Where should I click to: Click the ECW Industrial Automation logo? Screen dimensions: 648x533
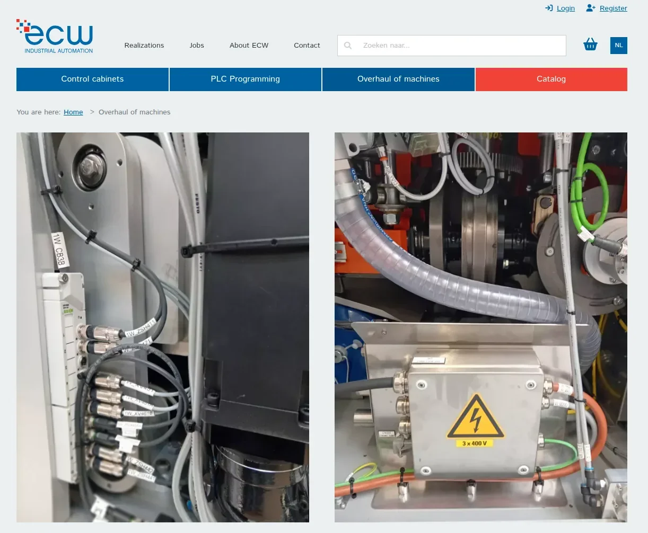click(55, 36)
